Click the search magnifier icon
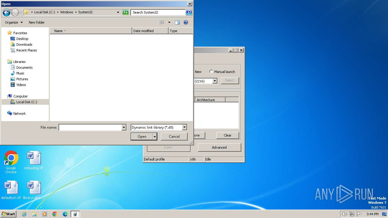The width and height of the screenshot is (388, 218). point(189,12)
